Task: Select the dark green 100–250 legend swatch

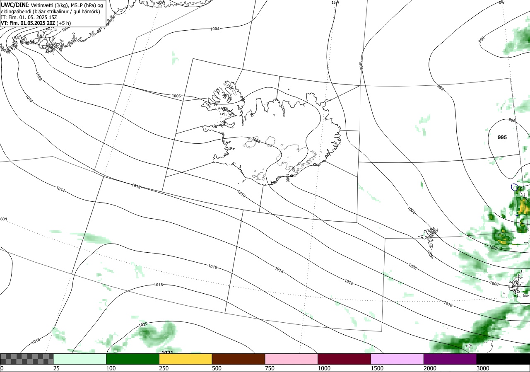Action: point(133,359)
